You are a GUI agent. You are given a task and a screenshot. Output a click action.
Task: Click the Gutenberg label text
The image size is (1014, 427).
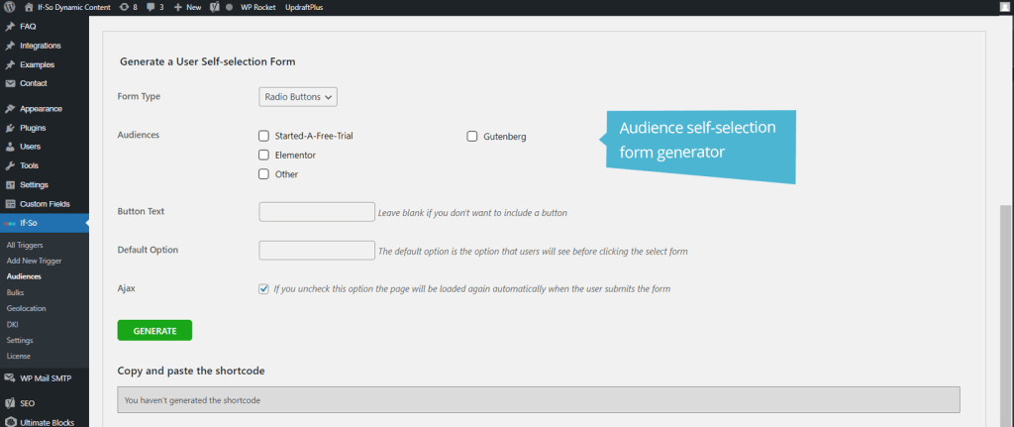(504, 137)
